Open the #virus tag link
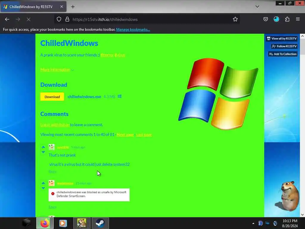Viewport: 305px width, 229px height. coord(120,55)
